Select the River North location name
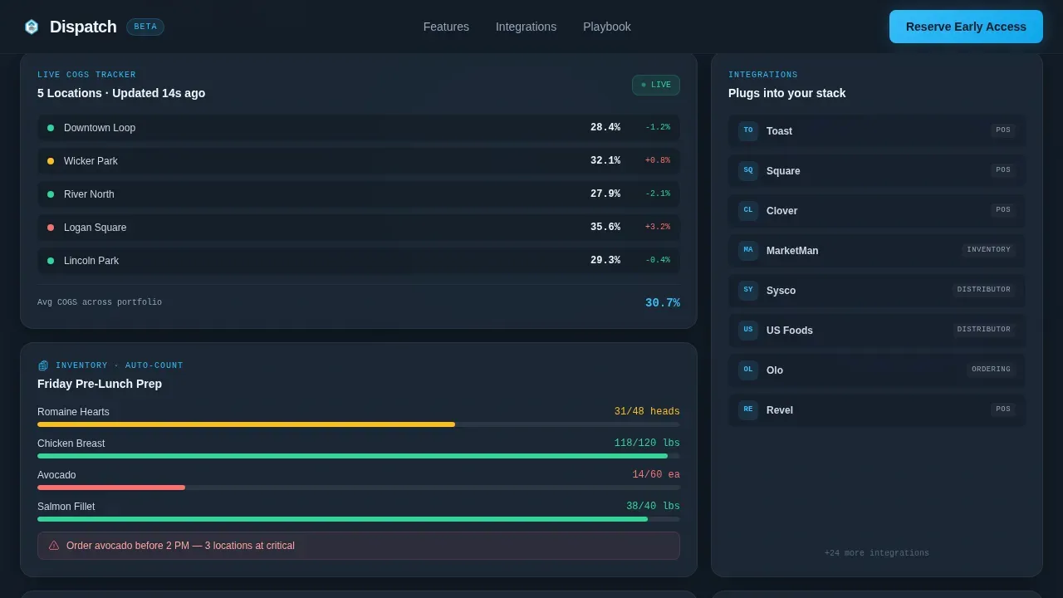 coord(89,194)
